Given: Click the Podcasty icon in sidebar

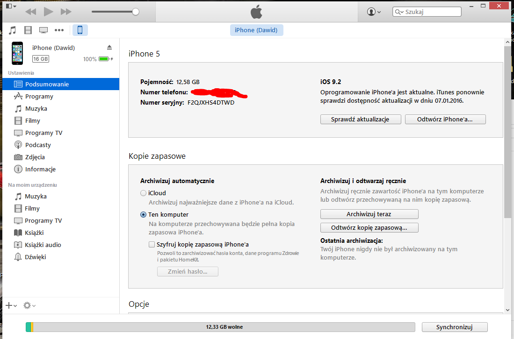Looking at the screenshot, I should pos(18,145).
